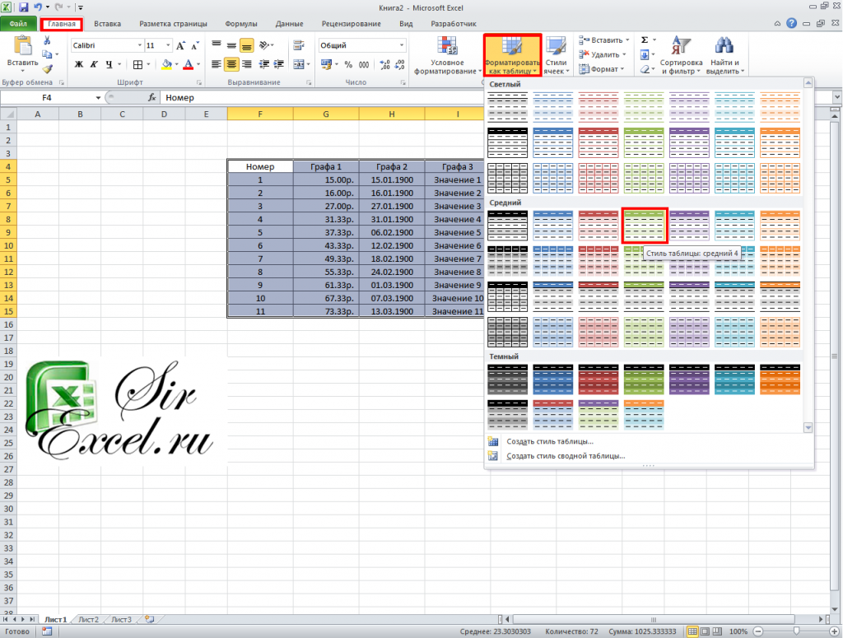843x638 pixels.
Task: Click the Стили ячеек icon
Action: (557, 56)
